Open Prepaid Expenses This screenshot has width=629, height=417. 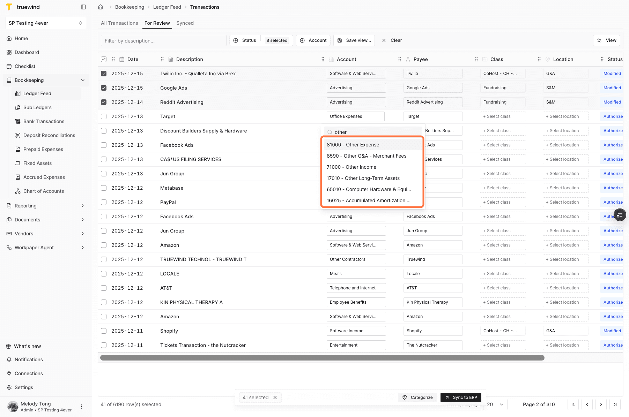[43, 149]
